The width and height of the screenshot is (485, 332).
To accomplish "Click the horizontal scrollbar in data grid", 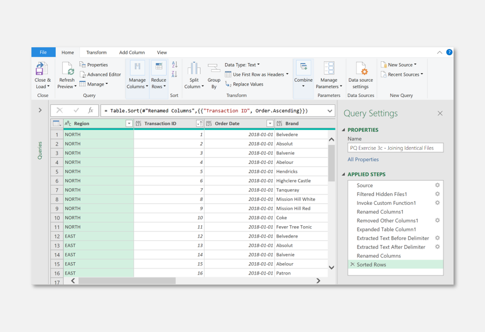I will (127, 280).
